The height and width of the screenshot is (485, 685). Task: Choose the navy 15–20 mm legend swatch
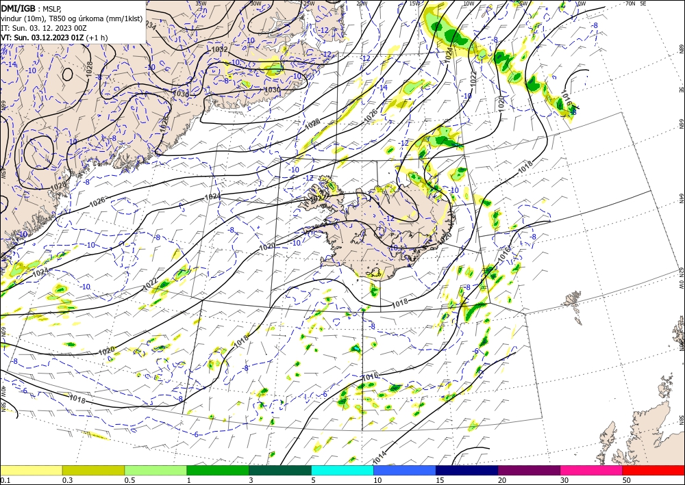click(x=467, y=470)
